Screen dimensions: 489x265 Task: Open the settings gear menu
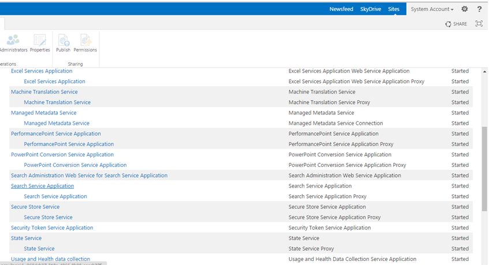click(x=465, y=9)
